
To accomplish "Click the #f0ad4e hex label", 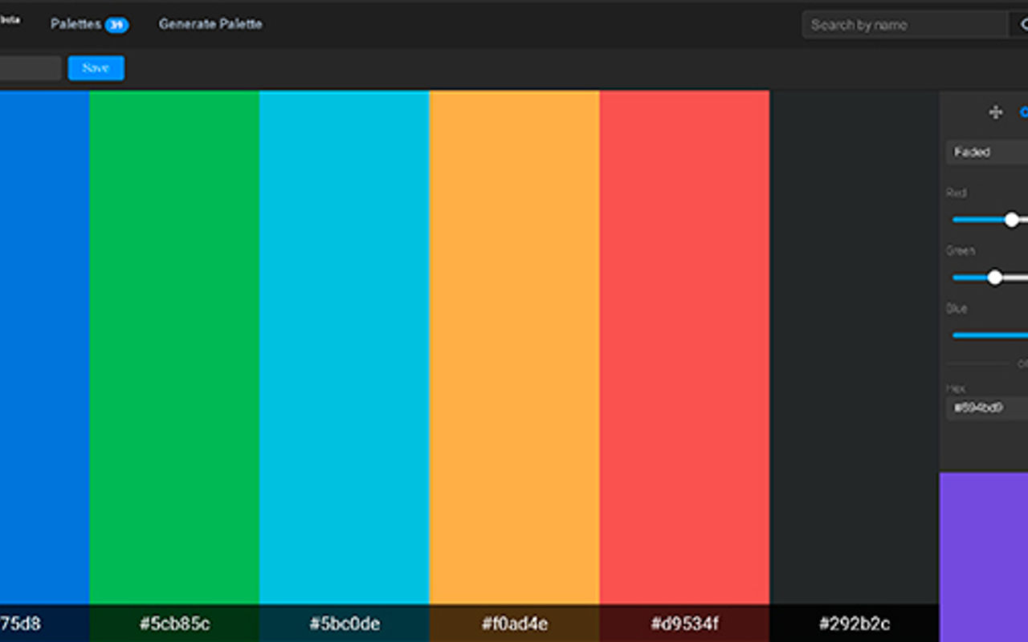I will pyautogui.click(x=515, y=624).
